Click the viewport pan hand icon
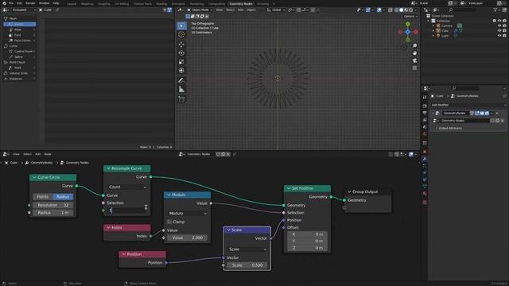 (x=414, y=53)
